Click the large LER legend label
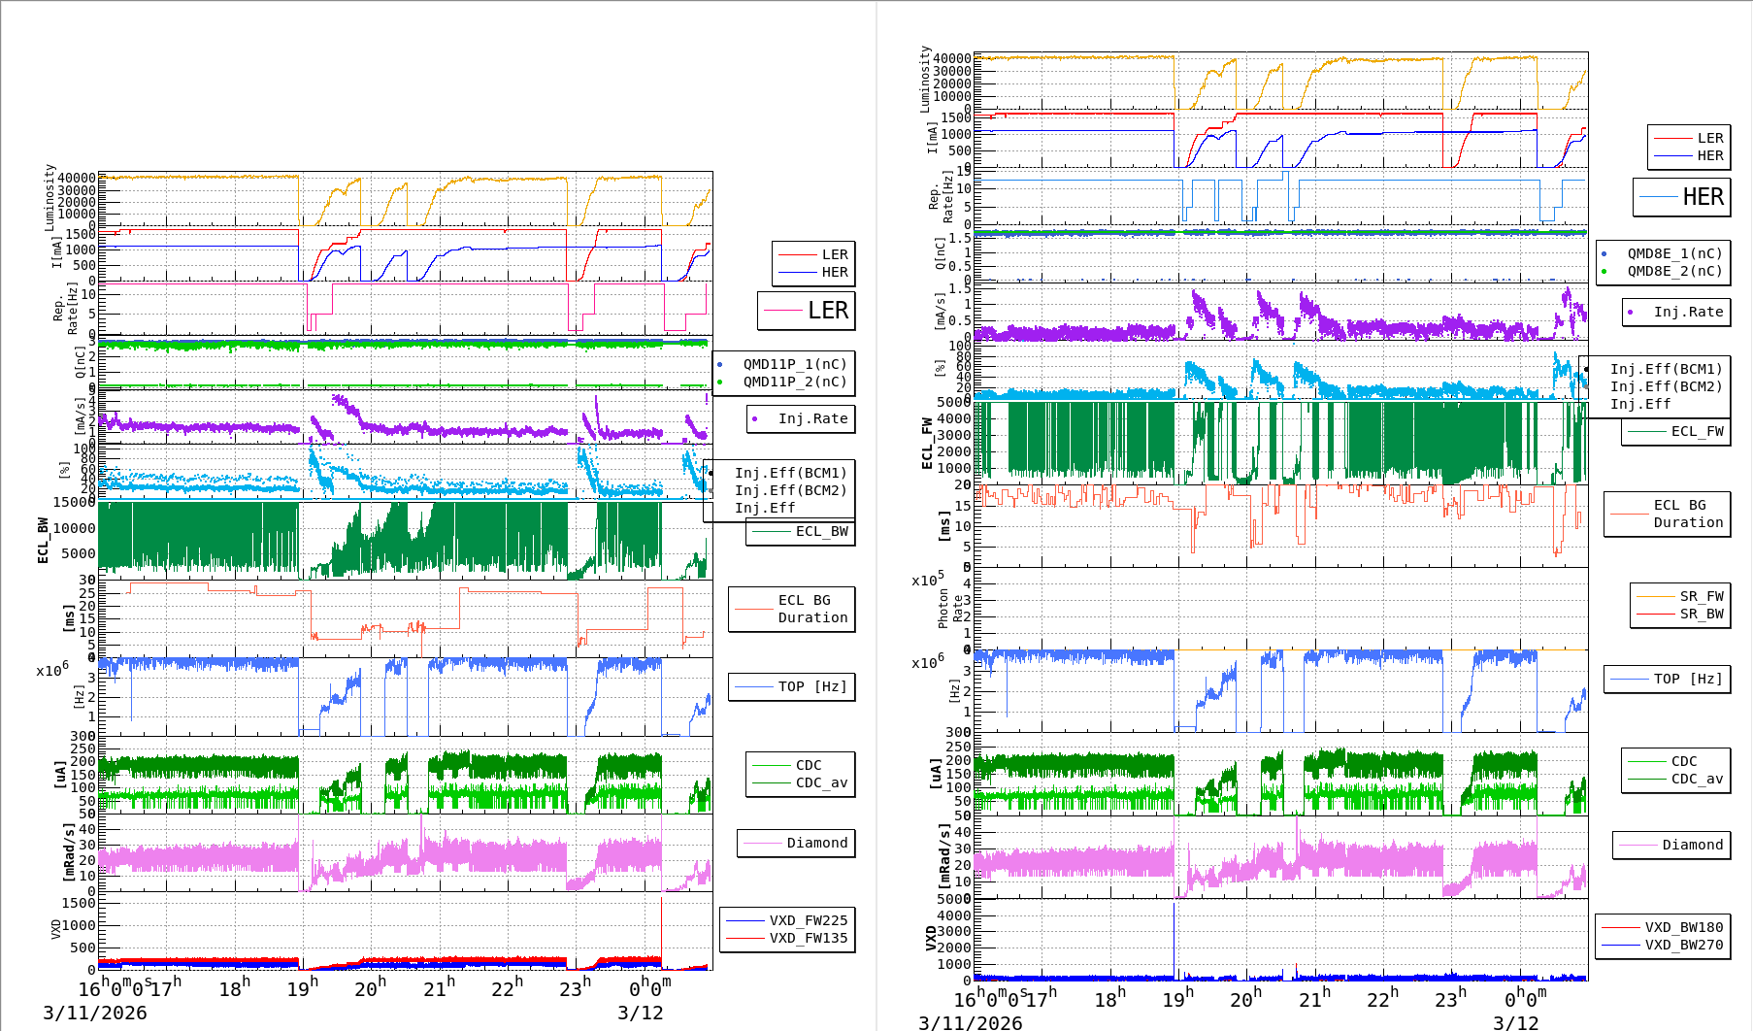Viewport: 1753px width, 1031px height. (x=827, y=311)
